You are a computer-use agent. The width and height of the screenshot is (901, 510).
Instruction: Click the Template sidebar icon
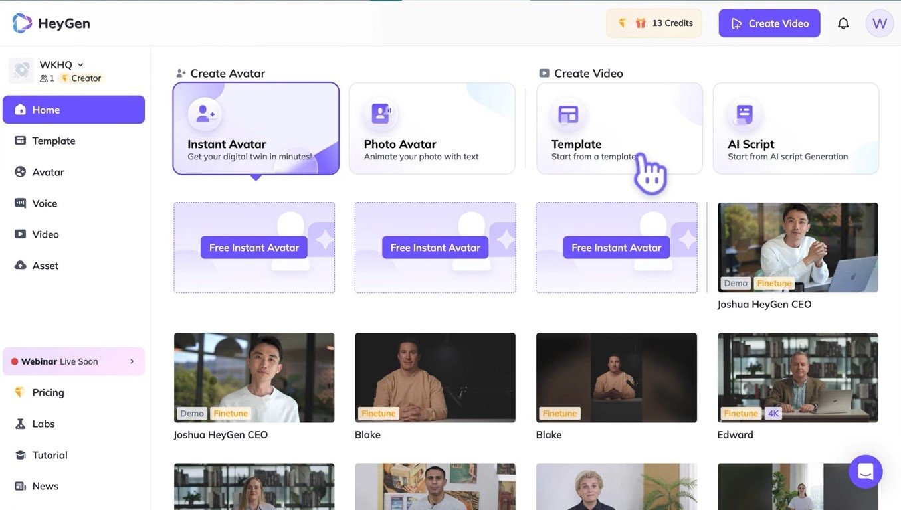pos(20,141)
